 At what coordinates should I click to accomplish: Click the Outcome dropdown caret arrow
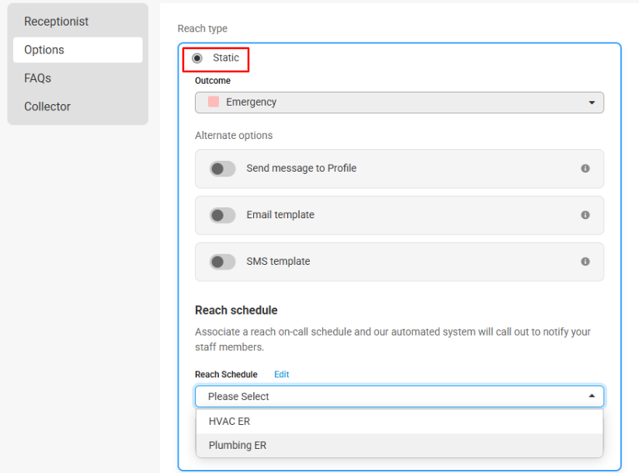click(592, 103)
